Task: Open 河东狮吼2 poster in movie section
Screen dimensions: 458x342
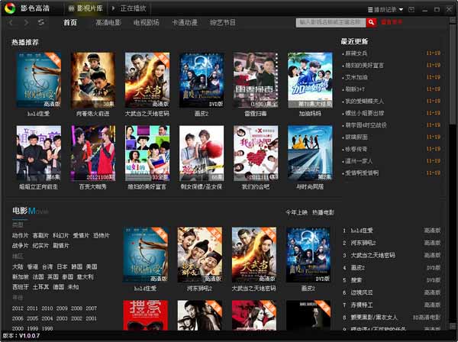Action: [200, 255]
